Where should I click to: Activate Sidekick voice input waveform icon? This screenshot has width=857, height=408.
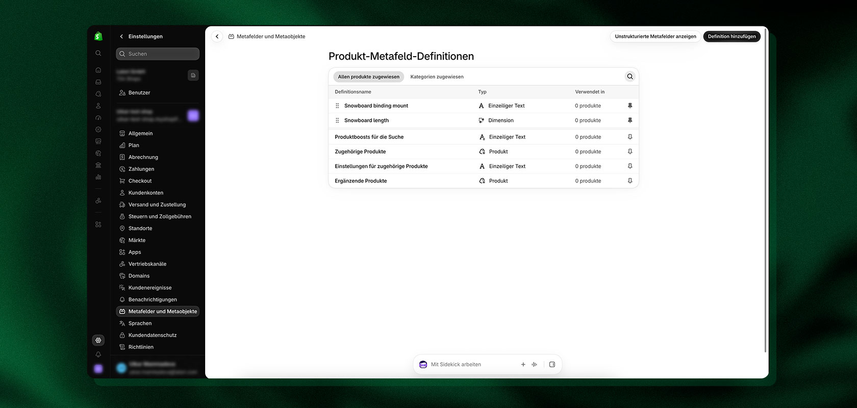[x=534, y=364]
